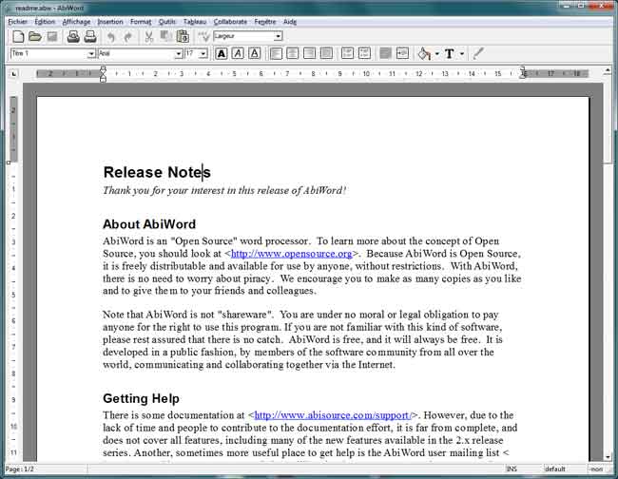Center align the text
Viewport: 618px width, 479px height.
coord(293,53)
